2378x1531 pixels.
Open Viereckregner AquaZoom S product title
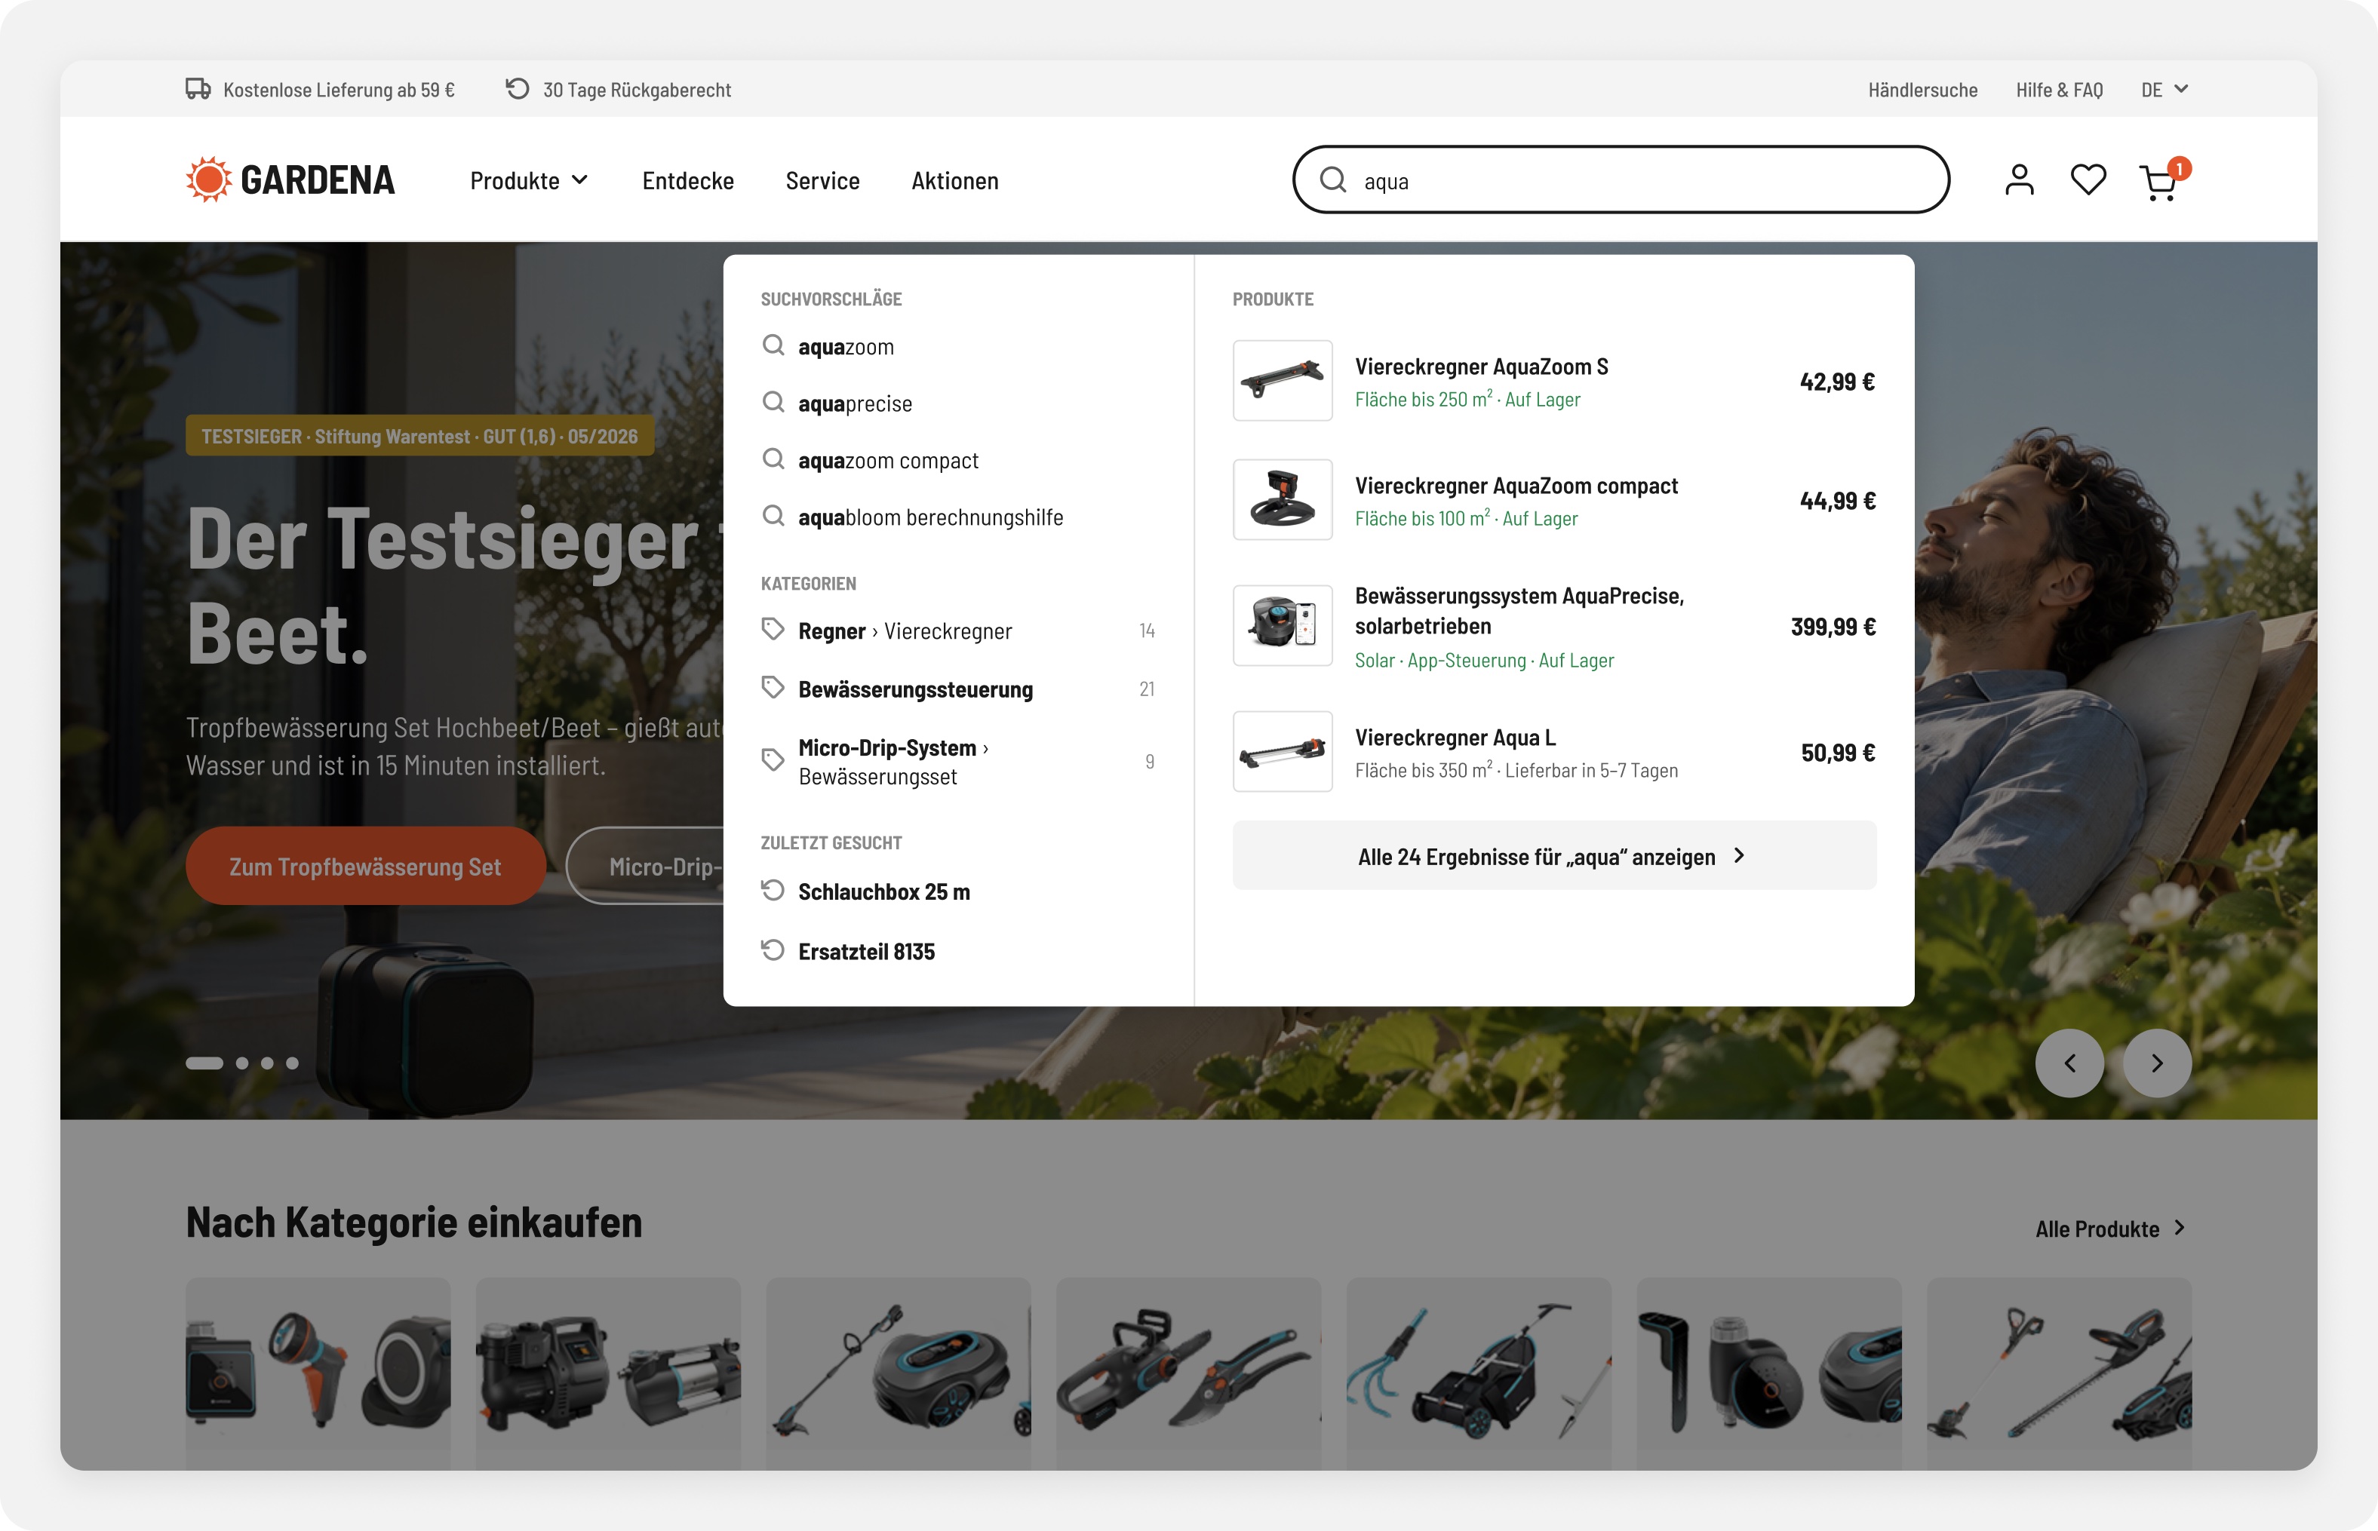[x=1481, y=366]
